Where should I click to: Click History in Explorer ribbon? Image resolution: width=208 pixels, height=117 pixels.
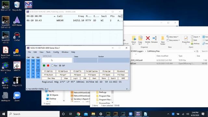click(x=195, y=44)
